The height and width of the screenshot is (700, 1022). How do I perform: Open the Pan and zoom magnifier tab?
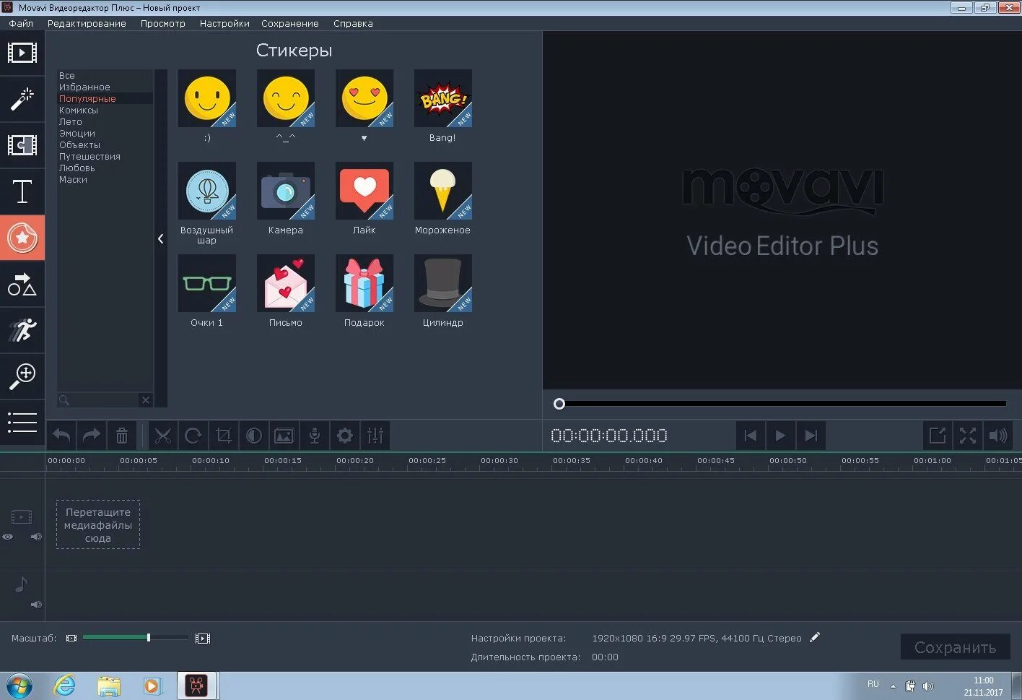22,376
